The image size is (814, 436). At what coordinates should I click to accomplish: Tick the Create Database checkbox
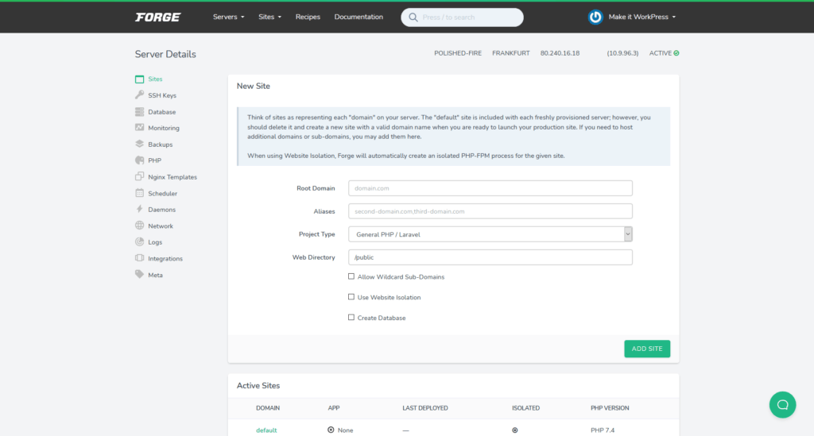click(x=351, y=318)
